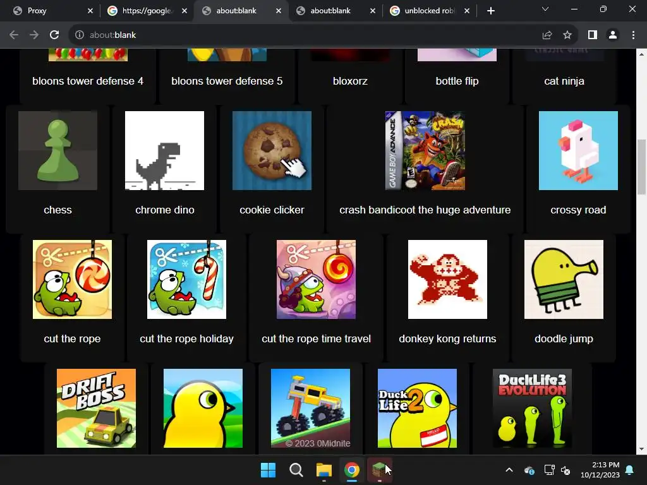Click the crossy road text label
Image resolution: width=647 pixels, height=485 pixels.
[x=578, y=210]
